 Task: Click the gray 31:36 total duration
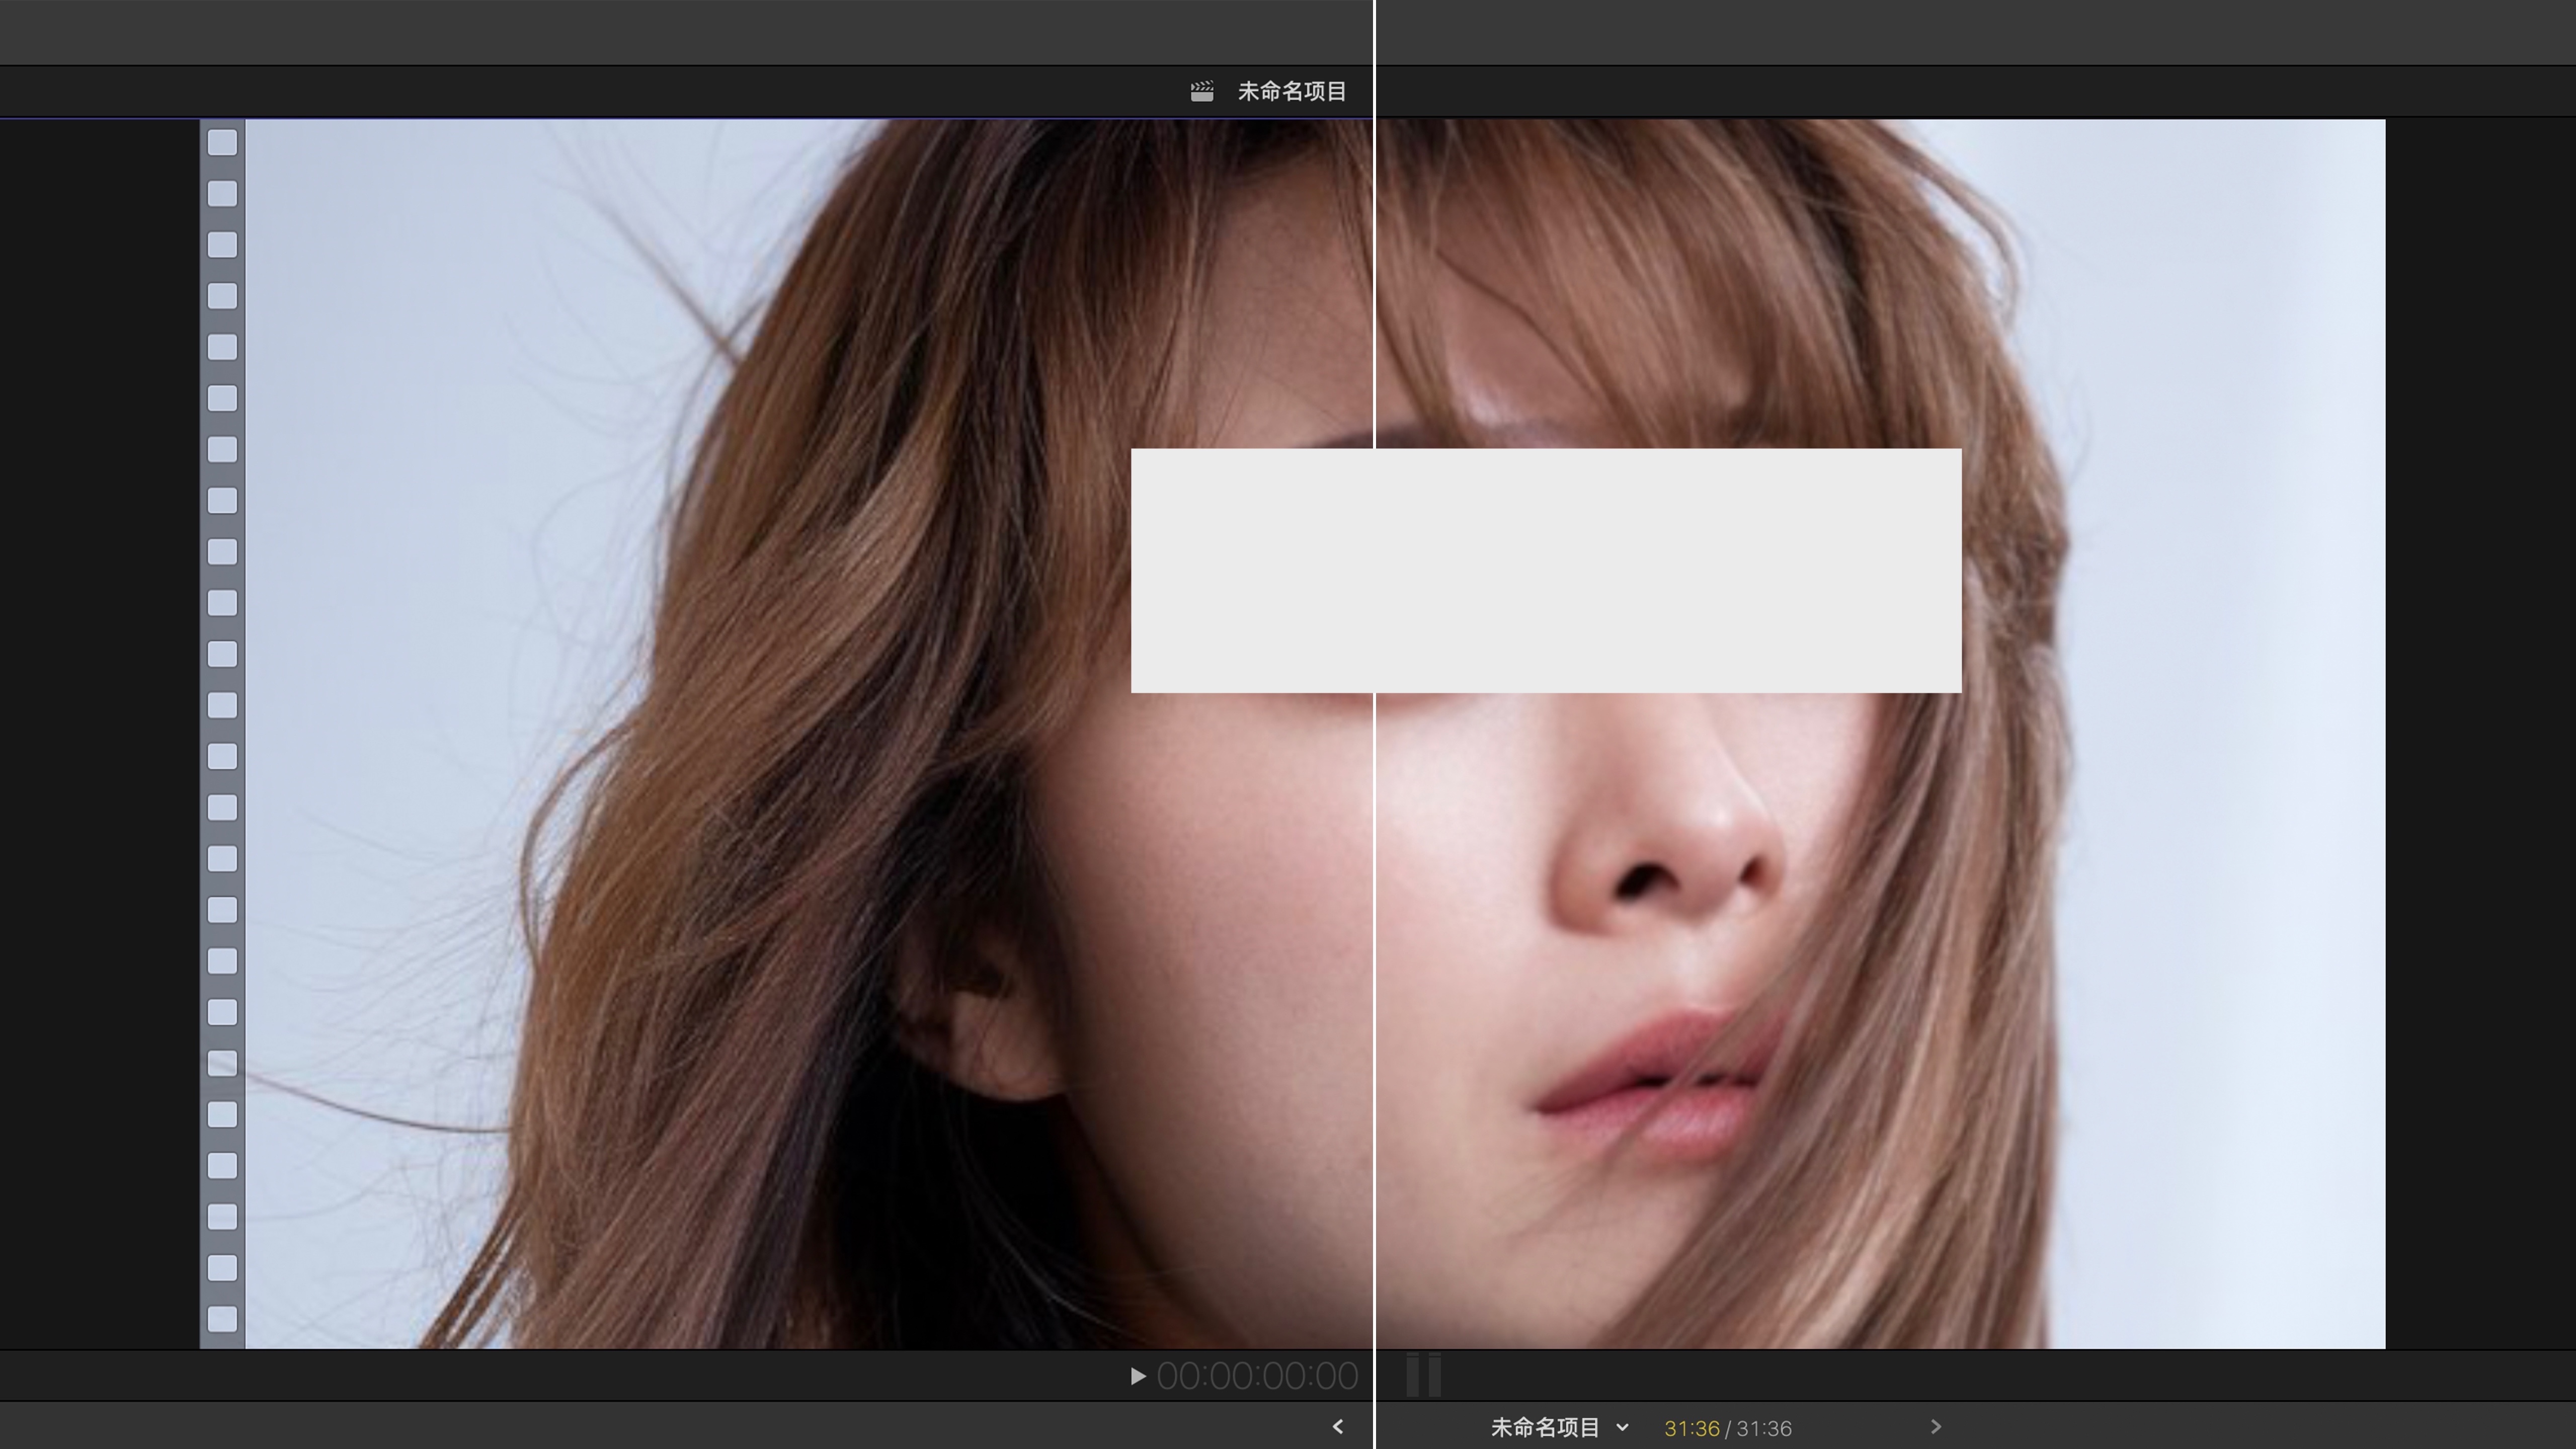tap(1764, 1429)
